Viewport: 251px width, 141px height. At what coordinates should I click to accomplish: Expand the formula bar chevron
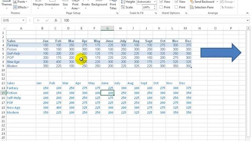(x=247, y=20)
